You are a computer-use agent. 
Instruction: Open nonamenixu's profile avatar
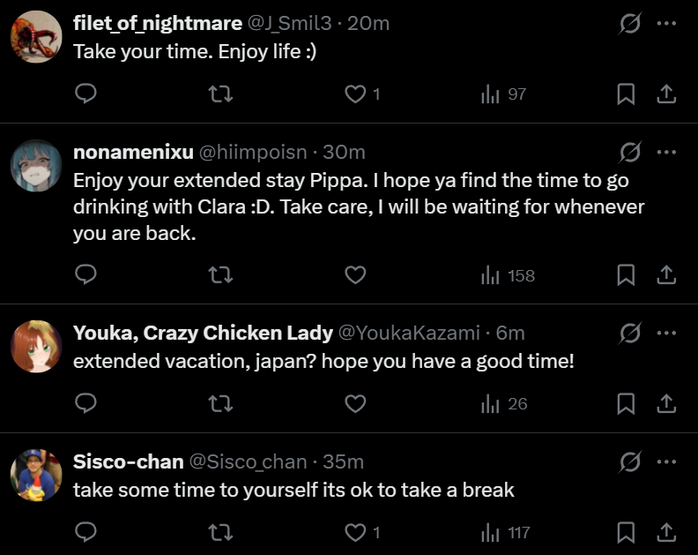(36, 166)
